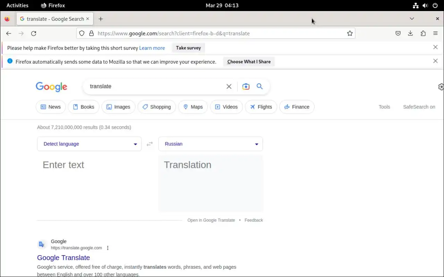Viewport: 444px width, 277px height.
Task: Open the GNOME Activities overview
Action: pos(17,5)
